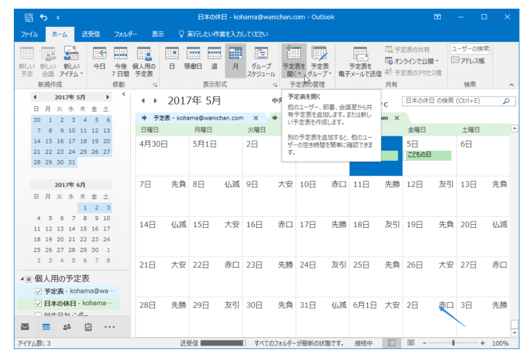Adjust the zoom slider handle
This screenshot has height=356, width=520.
[x=453, y=343]
